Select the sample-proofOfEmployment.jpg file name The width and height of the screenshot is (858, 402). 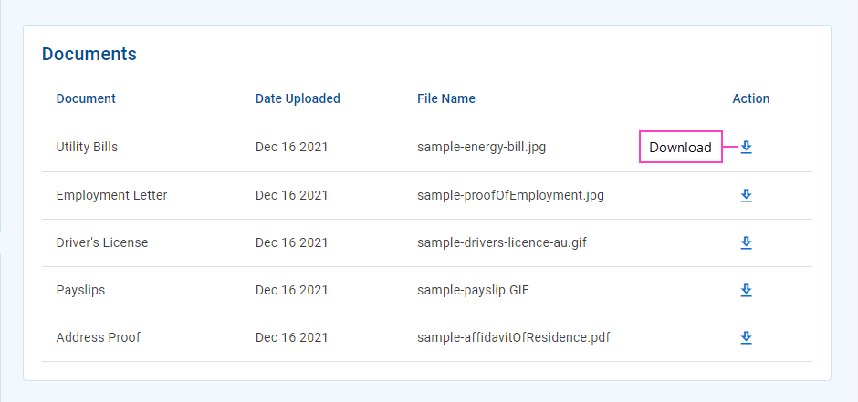[x=510, y=195]
